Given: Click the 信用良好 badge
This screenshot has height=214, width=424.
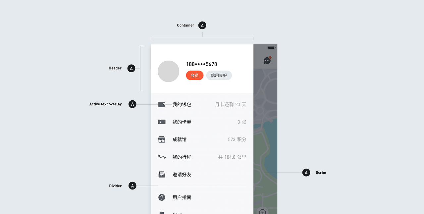Looking at the screenshot, I should click(219, 75).
